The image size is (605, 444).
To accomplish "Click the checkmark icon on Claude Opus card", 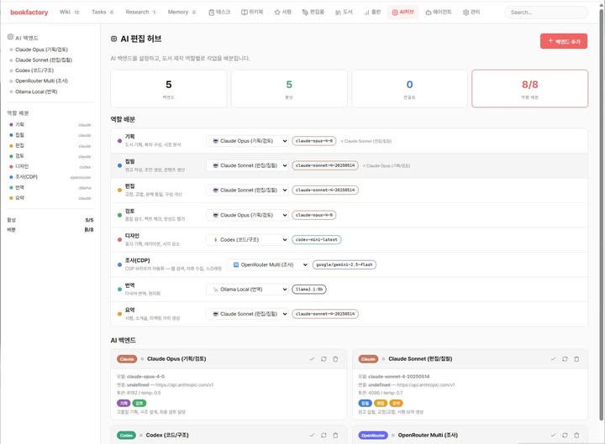I will click(312, 359).
